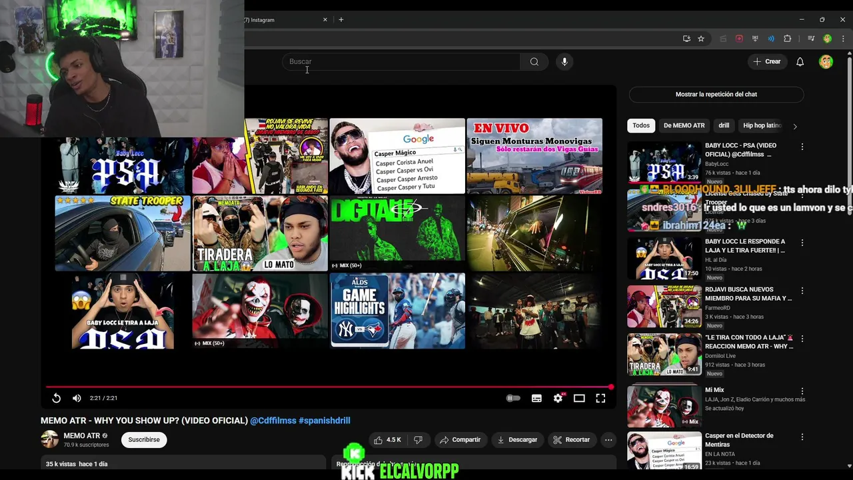853x480 pixels.
Task: Open options for License Gets Chased video
Action: [x=802, y=195]
